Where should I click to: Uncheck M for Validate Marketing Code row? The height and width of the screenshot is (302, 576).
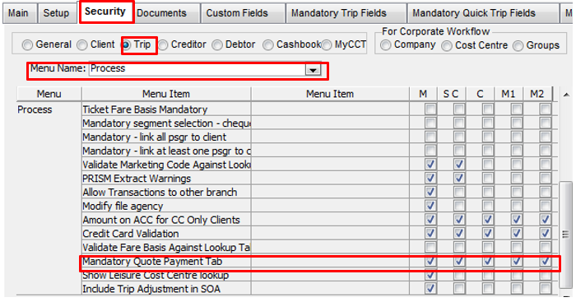click(430, 165)
